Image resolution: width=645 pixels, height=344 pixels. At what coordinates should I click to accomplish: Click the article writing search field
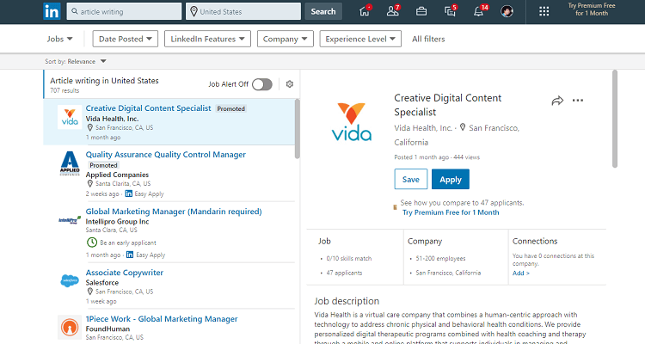tap(124, 11)
